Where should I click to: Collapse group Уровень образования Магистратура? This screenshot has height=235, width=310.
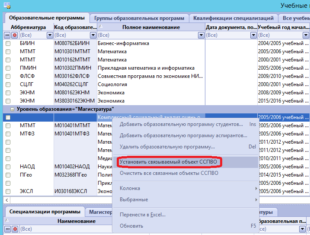pyautogui.click(x=12, y=109)
